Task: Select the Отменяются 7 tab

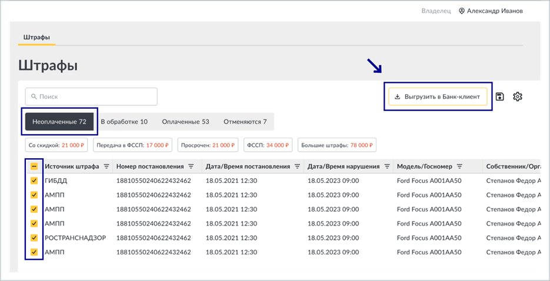Action: pos(245,122)
